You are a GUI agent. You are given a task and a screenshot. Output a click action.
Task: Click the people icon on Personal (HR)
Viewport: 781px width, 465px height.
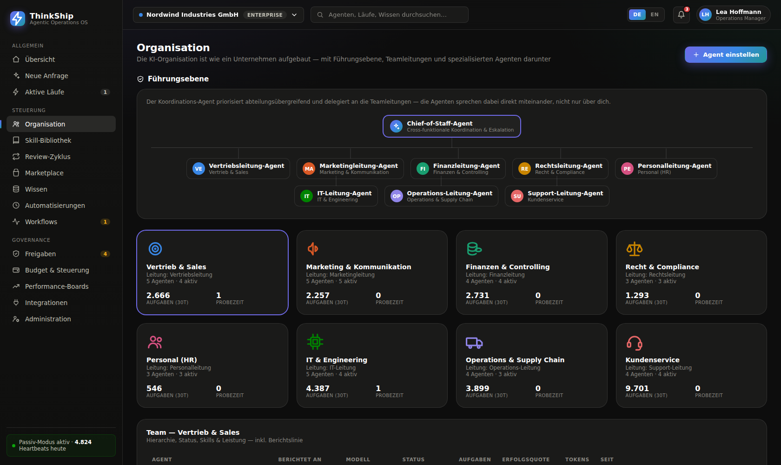pyautogui.click(x=155, y=342)
